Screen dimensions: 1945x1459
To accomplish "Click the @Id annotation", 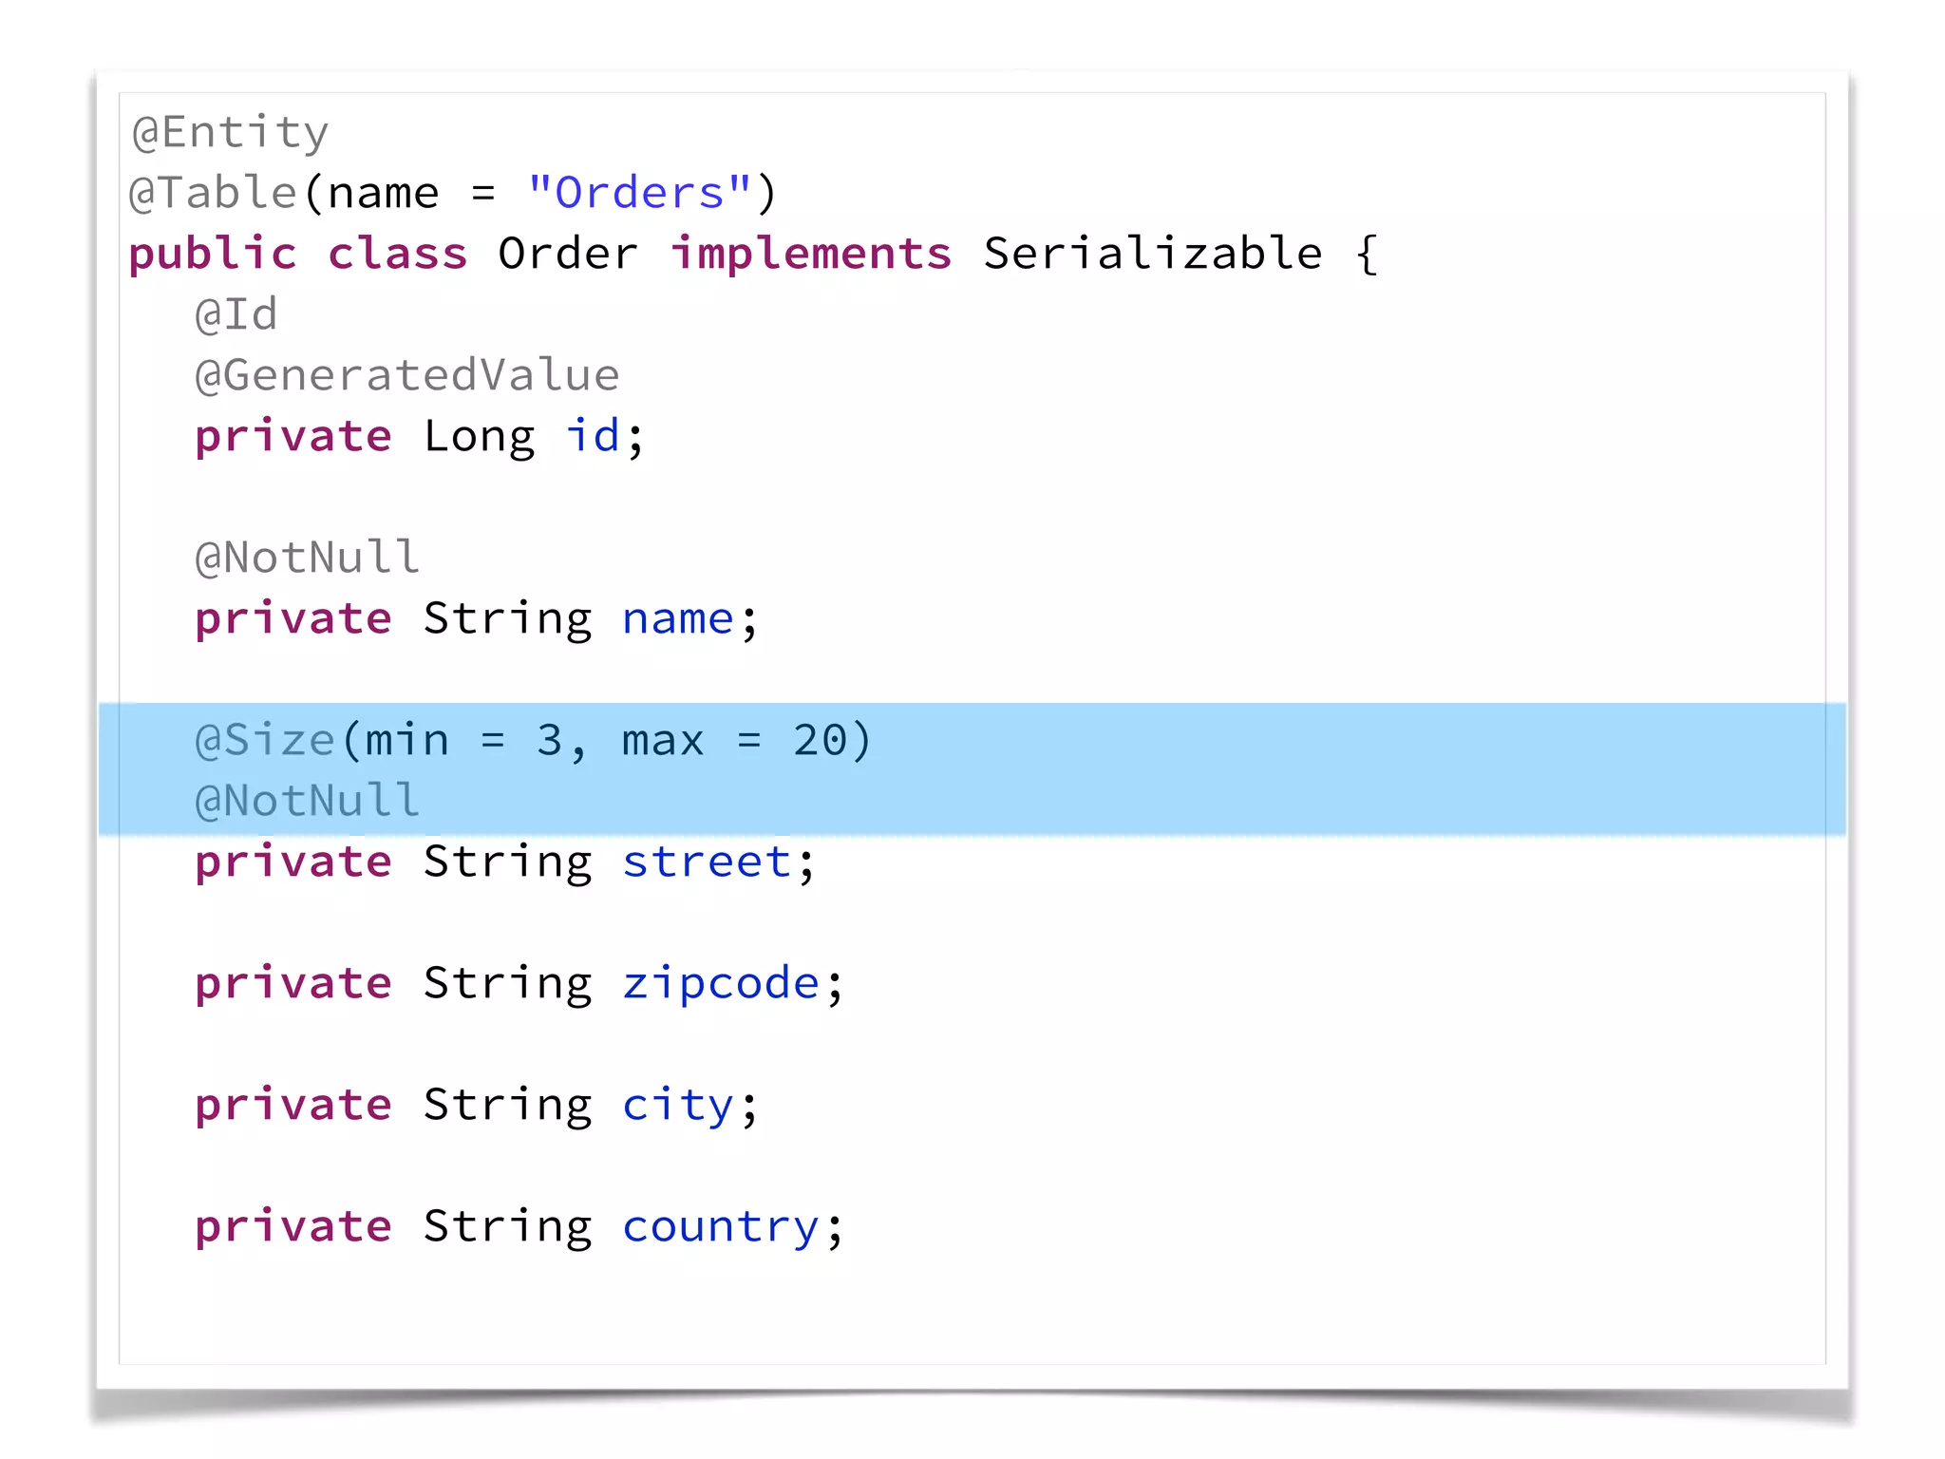I will point(236,314).
